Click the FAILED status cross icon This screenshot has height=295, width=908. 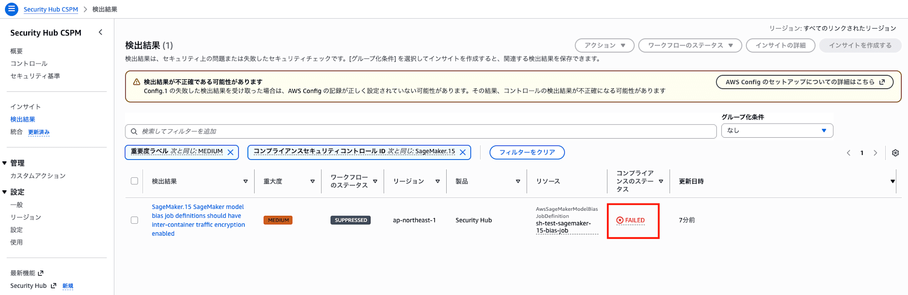coord(620,220)
